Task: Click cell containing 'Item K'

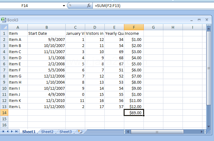Action: tap(18, 100)
